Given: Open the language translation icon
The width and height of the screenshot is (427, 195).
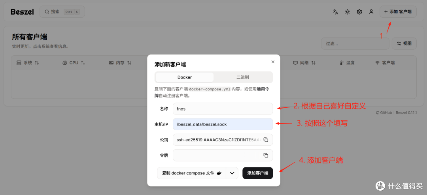Looking at the screenshot, I should point(336,12).
